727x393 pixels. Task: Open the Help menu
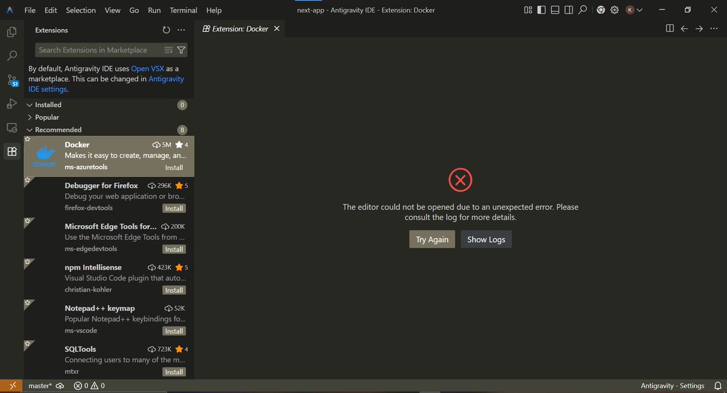214,10
